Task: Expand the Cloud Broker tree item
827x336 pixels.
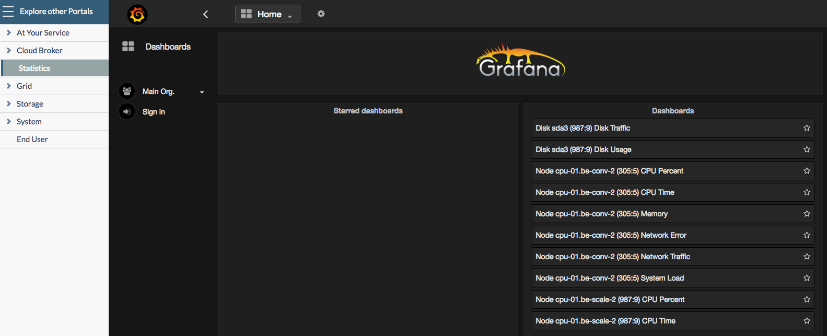Action: 9,50
